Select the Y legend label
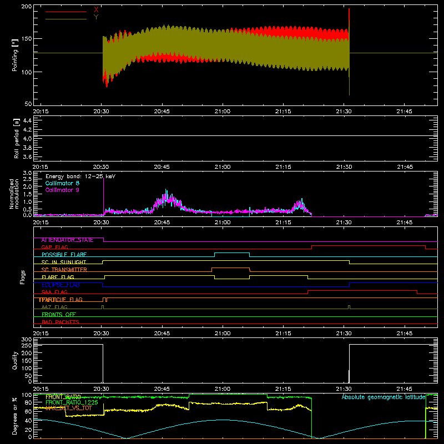Image resolution: width=444 pixels, height=444 pixels. click(x=96, y=17)
